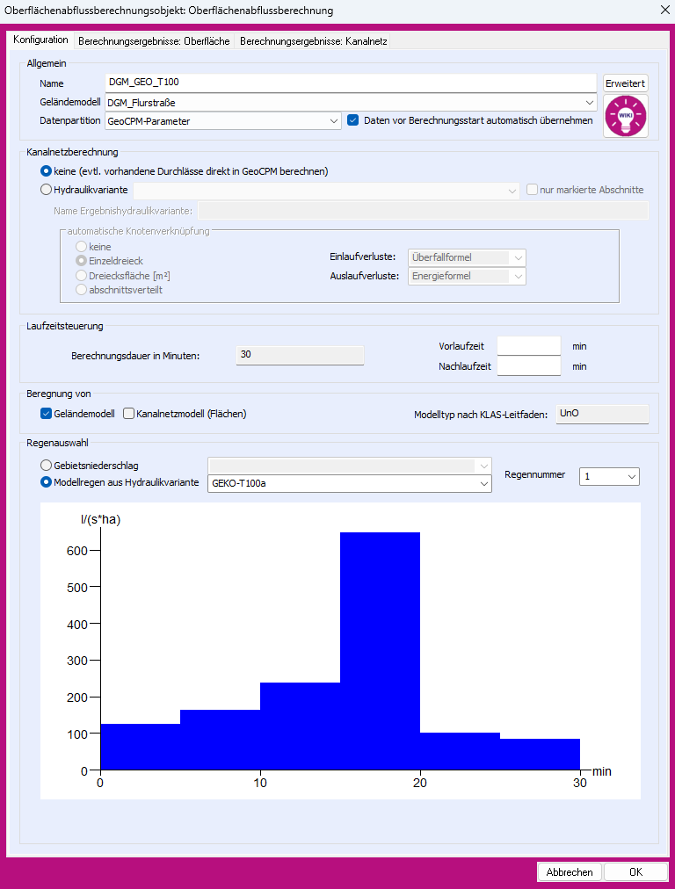The image size is (675, 889).
Task: Click the tallest blue bar in rain chart
Action: click(380, 650)
